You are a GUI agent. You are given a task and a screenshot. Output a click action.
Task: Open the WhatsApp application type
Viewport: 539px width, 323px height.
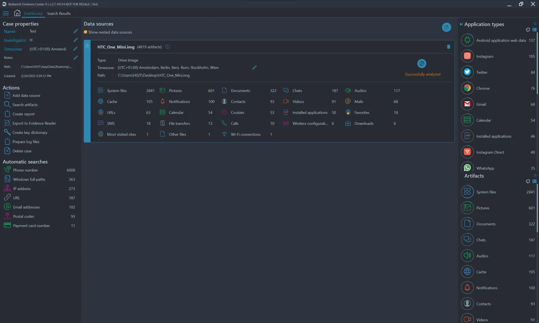[x=485, y=168]
